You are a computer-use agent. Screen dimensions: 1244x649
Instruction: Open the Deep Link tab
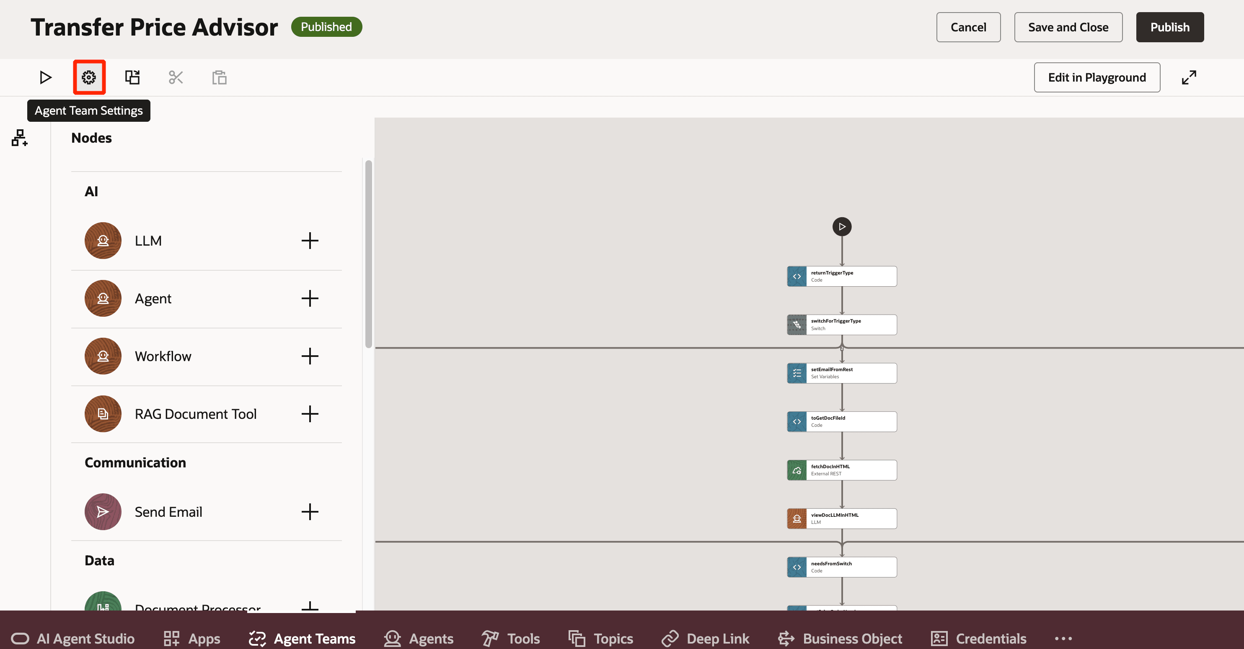pos(706,639)
